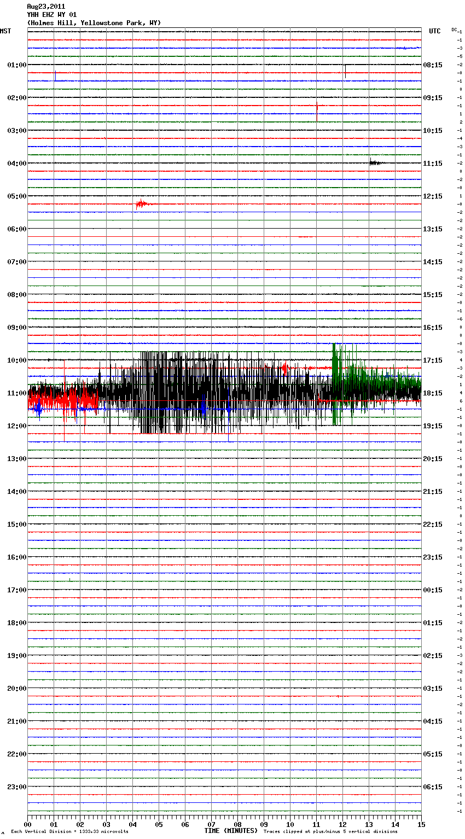Click the DC offset column header
Viewport: 465px width, 839px height.
[454, 30]
